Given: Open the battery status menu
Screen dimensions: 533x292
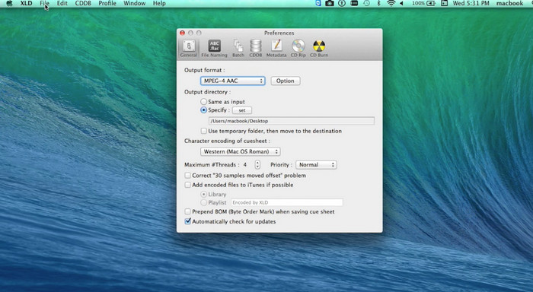Looking at the screenshot, I should click(423, 3).
